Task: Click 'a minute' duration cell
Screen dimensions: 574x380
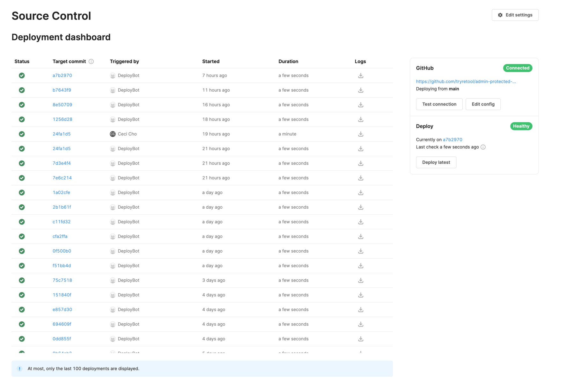Action: [287, 134]
